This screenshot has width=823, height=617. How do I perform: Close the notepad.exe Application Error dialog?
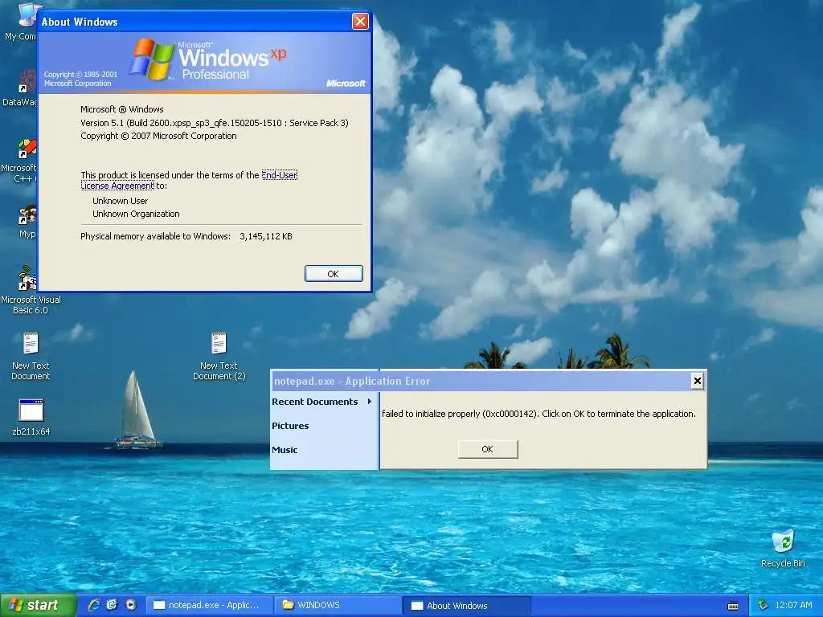click(697, 381)
